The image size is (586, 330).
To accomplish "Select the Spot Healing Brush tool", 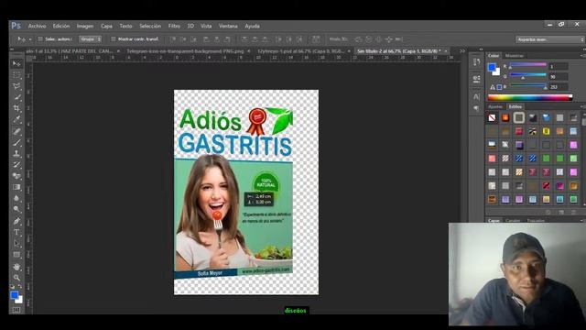I will coord(16,131).
